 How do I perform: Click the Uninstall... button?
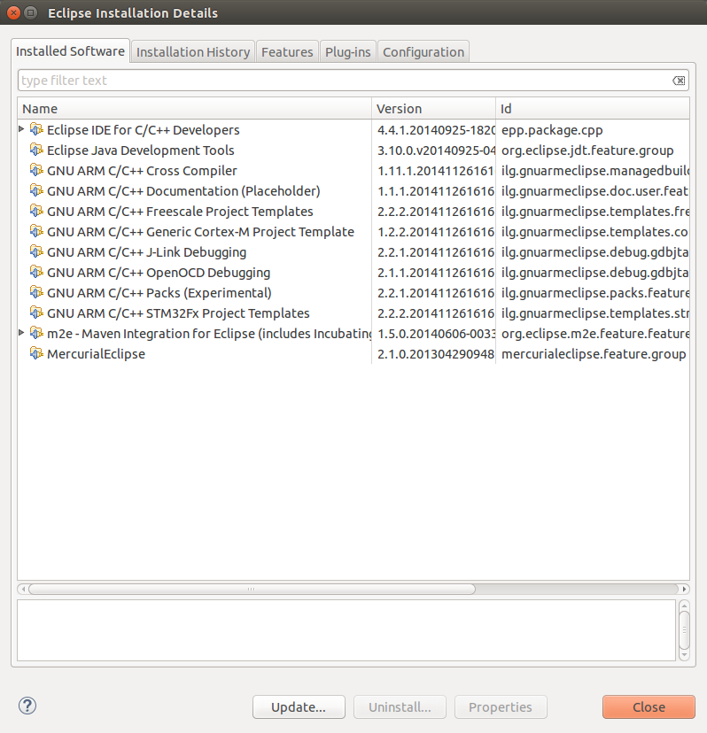click(400, 706)
